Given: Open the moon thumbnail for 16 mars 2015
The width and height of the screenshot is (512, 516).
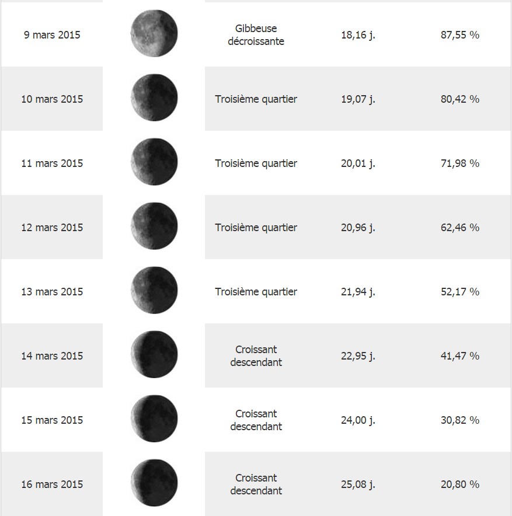Looking at the screenshot, I should click(154, 483).
